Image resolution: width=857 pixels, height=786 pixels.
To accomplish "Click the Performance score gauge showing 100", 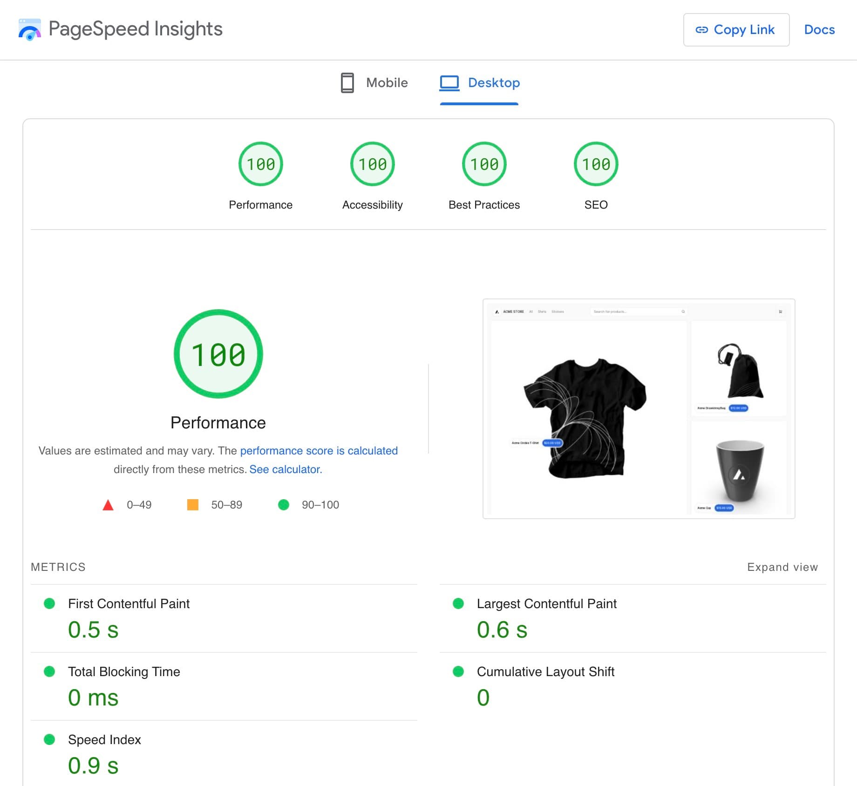I will (x=261, y=164).
